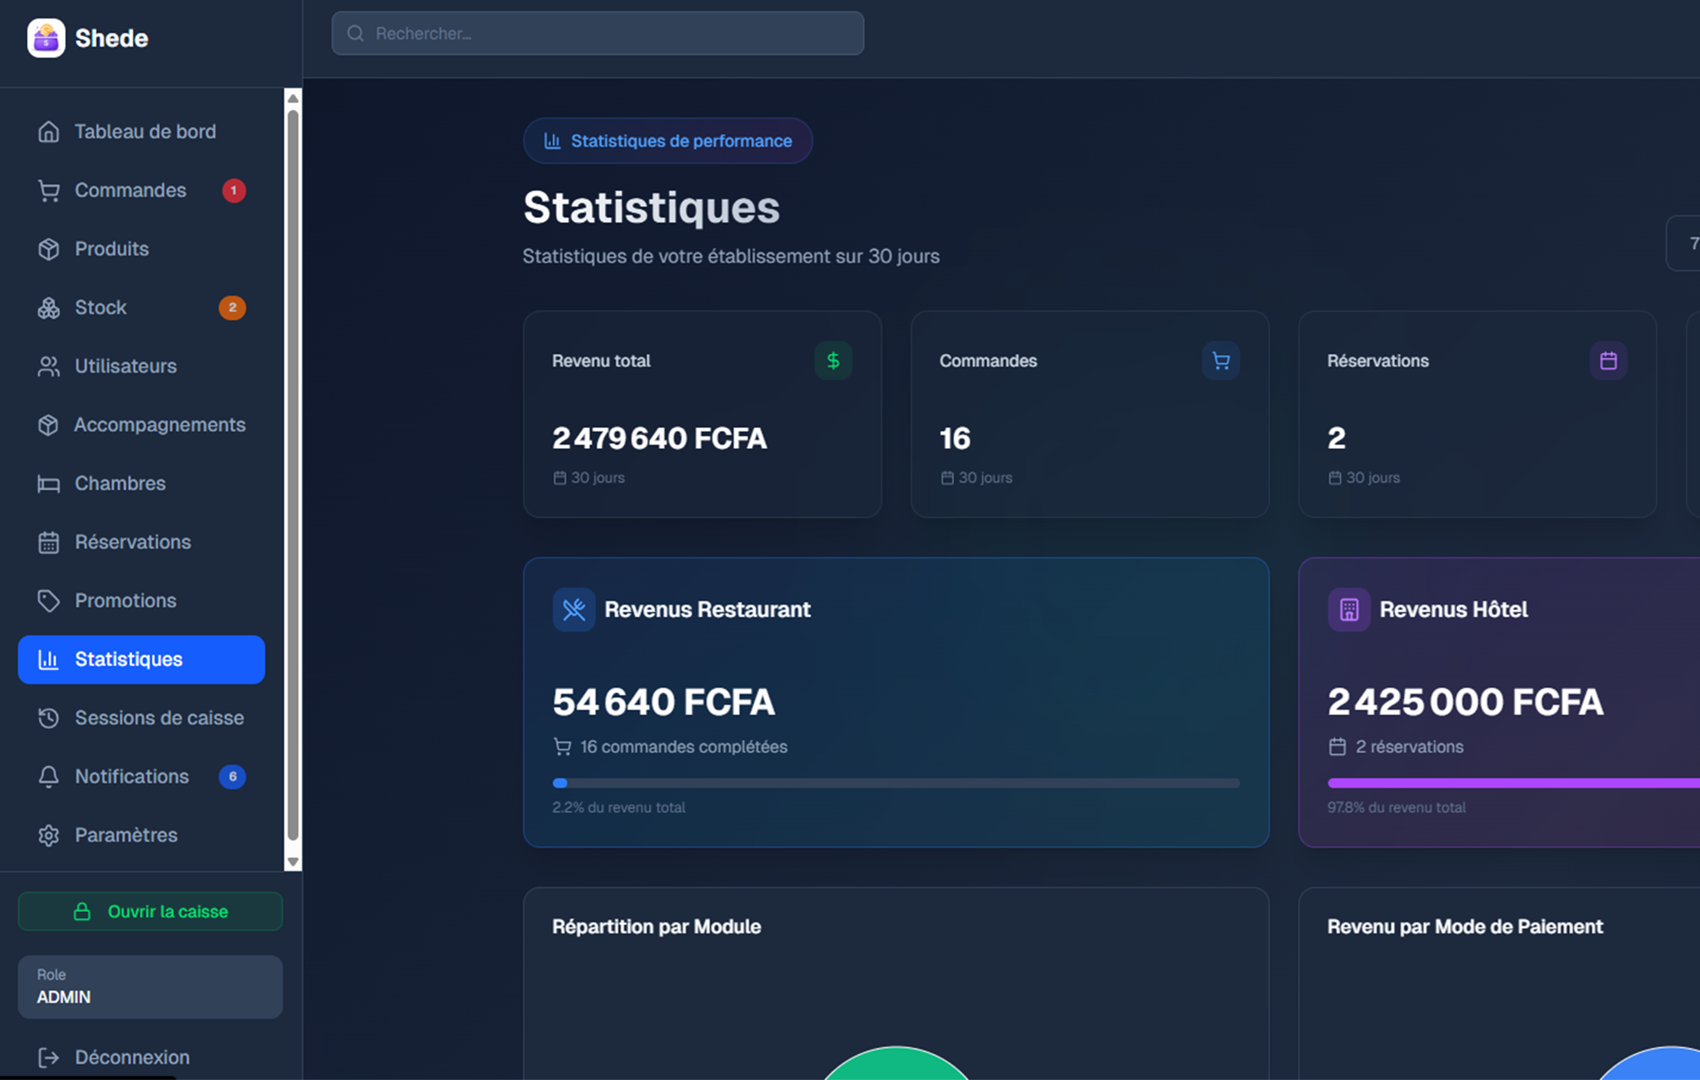The height and width of the screenshot is (1080, 1700).
Task: Click the Role ADMIN box
Action: pos(150,986)
